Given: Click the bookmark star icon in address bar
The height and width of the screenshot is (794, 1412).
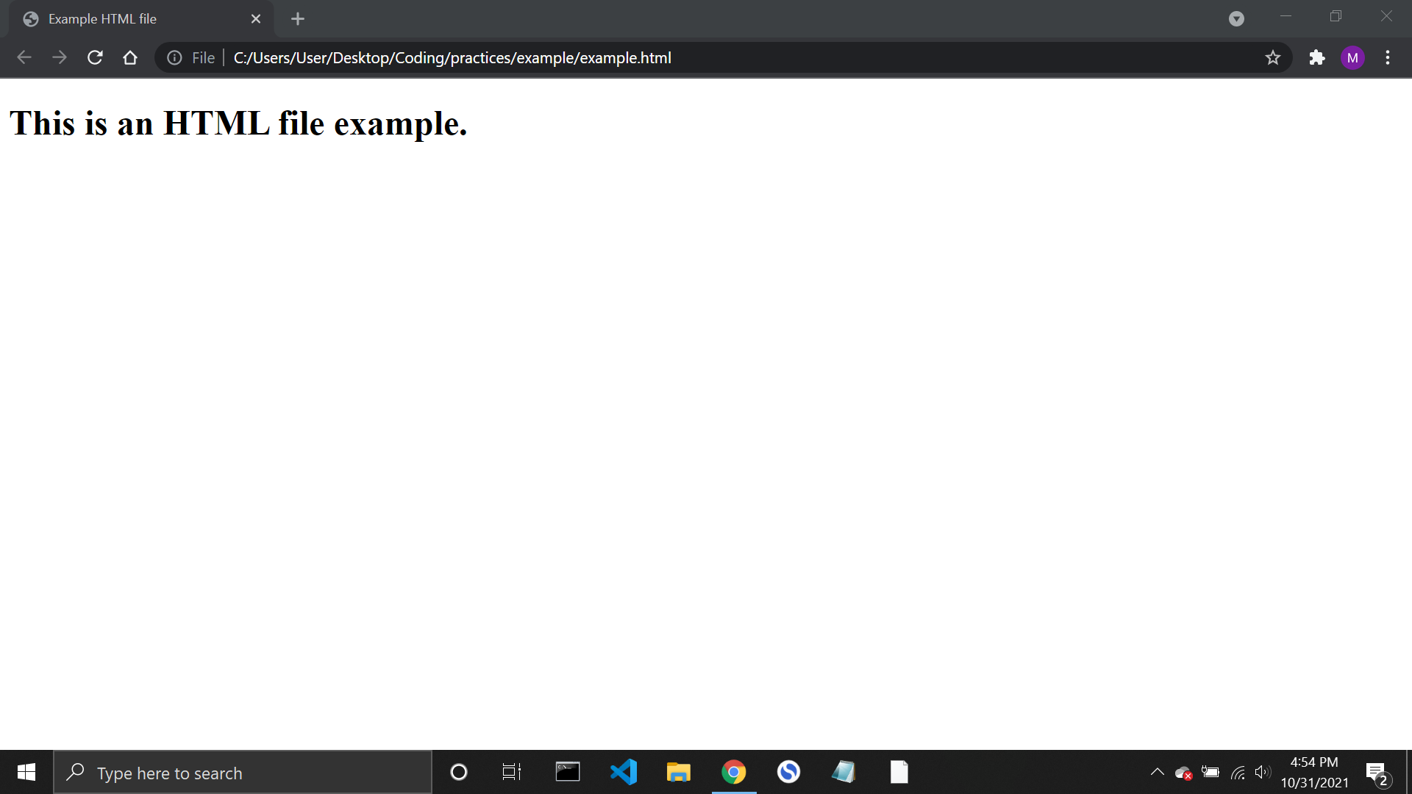Looking at the screenshot, I should click(x=1272, y=56).
